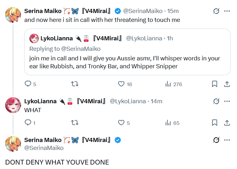
Task: View analytics showing 276 views
Action: 168,84
